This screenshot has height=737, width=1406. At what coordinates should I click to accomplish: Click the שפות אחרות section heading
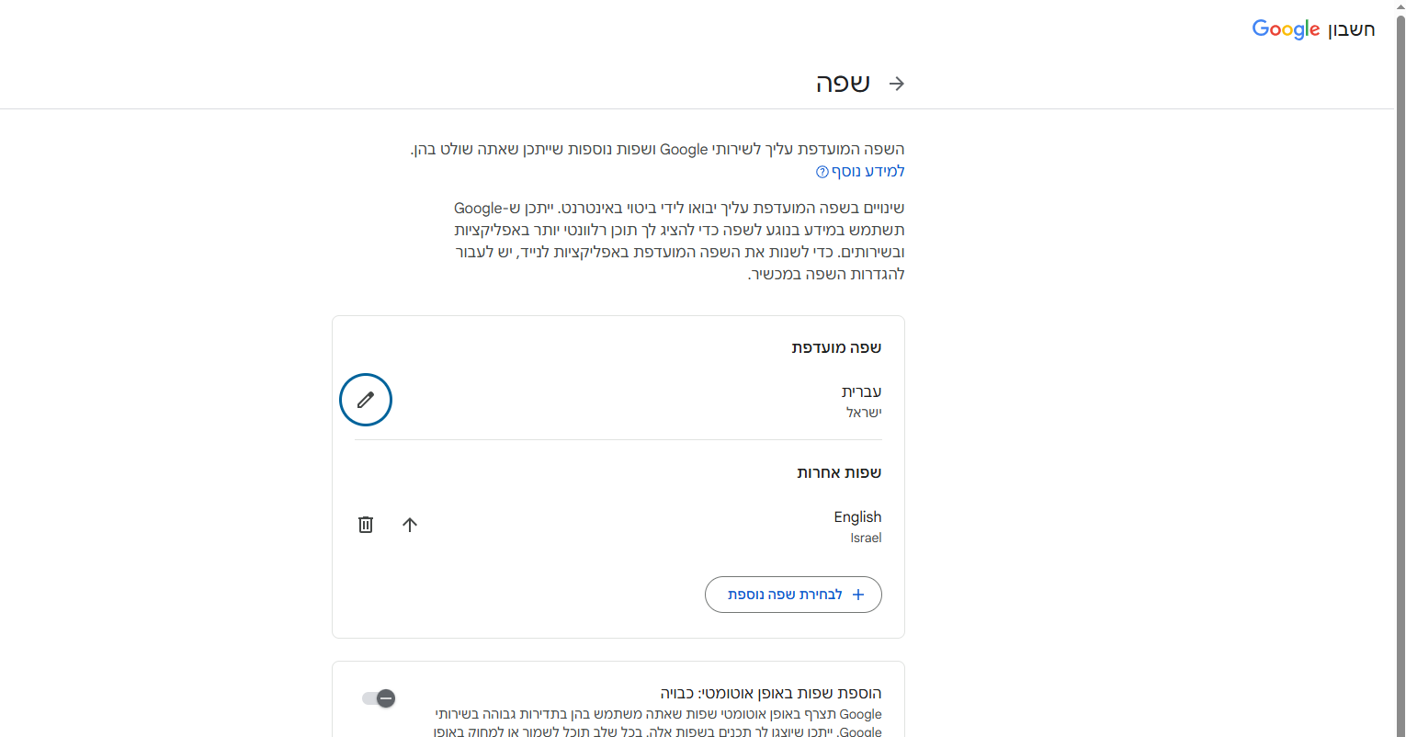pos(838,472)
